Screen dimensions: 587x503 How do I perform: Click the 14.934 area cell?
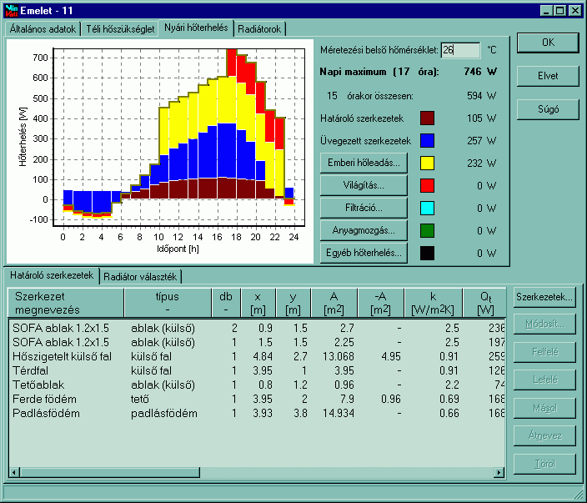pos(339,414)
